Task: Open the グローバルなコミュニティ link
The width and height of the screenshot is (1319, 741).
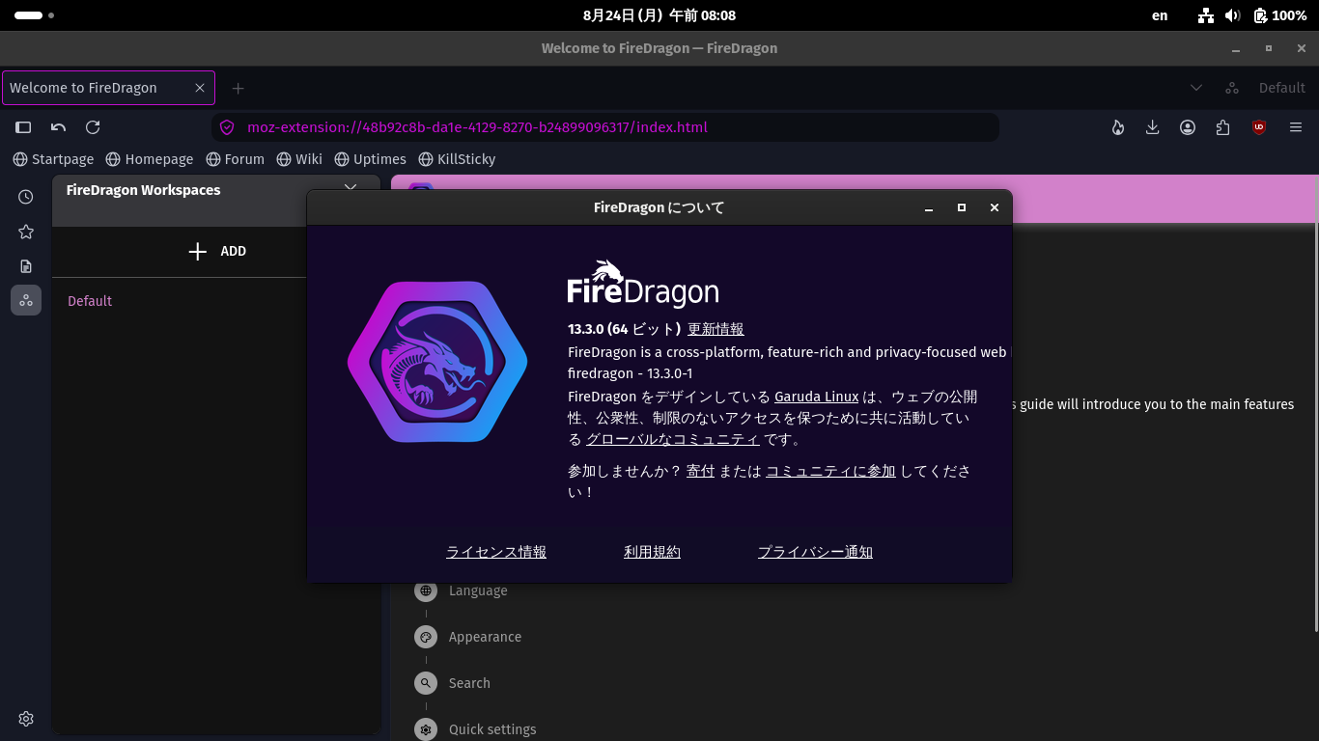Action: click(673, 439)
